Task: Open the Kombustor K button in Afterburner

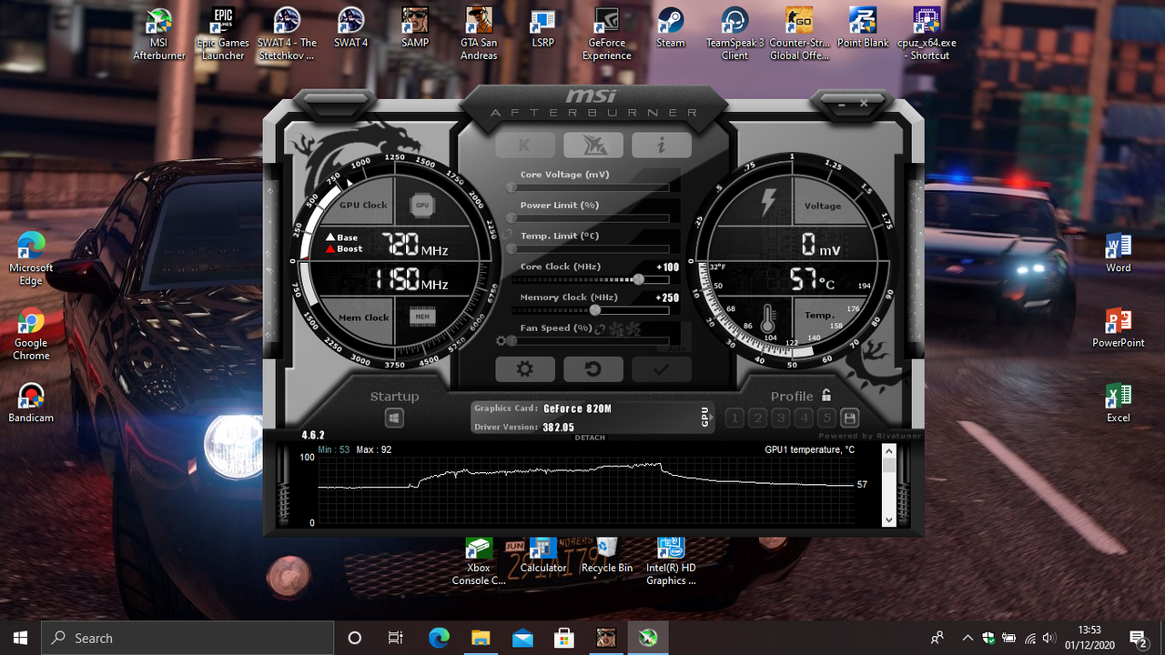Action: click(525, 145)
